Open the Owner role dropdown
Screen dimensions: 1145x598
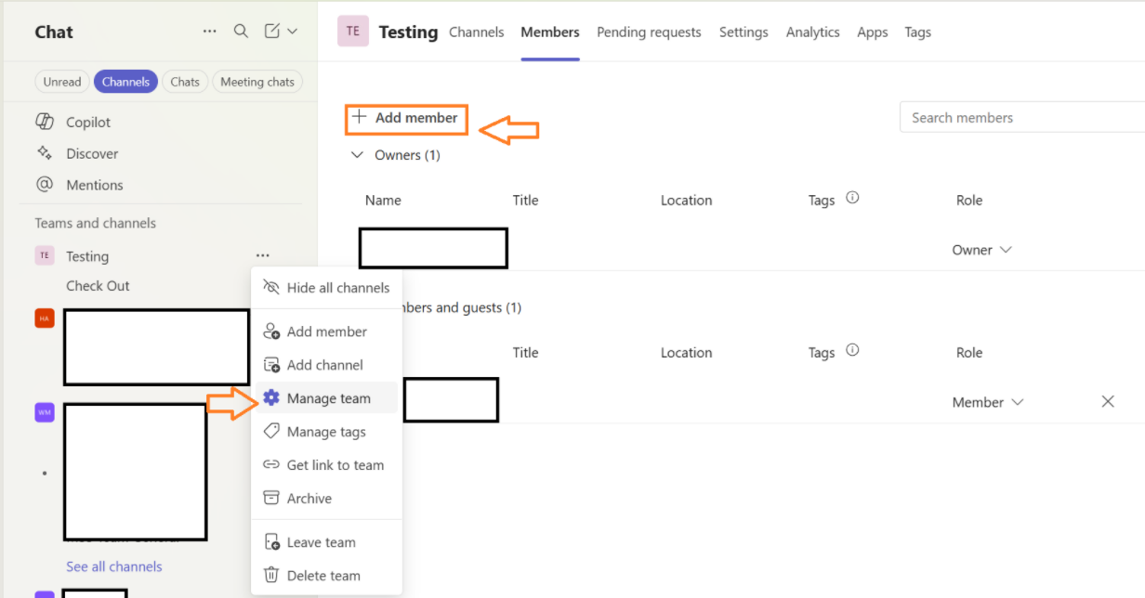coord(981,250)
